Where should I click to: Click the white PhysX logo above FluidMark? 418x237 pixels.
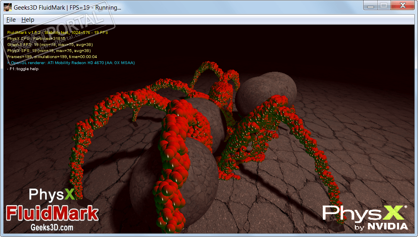(x=52, y=195)
